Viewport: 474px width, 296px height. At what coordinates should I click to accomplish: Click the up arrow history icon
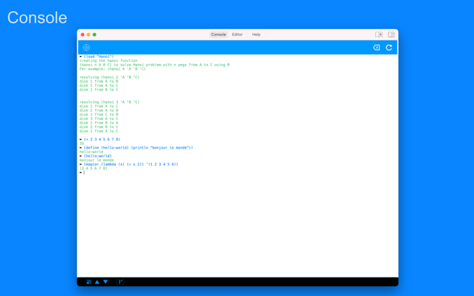coord(97,282)
